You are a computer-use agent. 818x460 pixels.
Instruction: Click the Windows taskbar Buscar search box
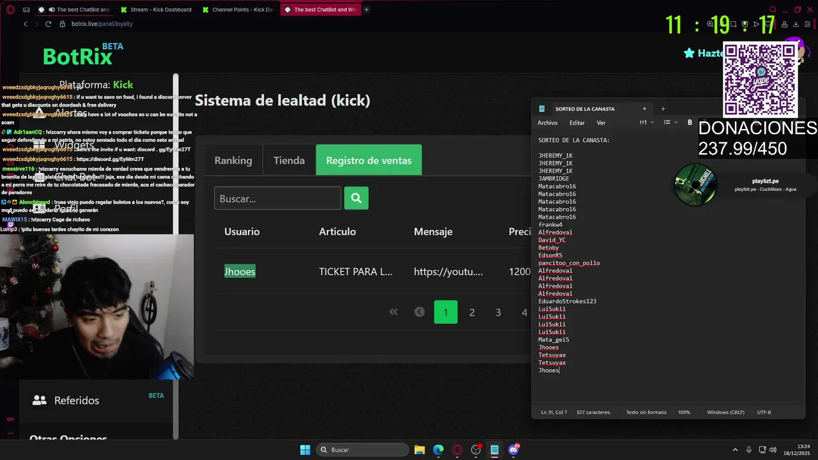pyautogui.click(x=362, y=450)
